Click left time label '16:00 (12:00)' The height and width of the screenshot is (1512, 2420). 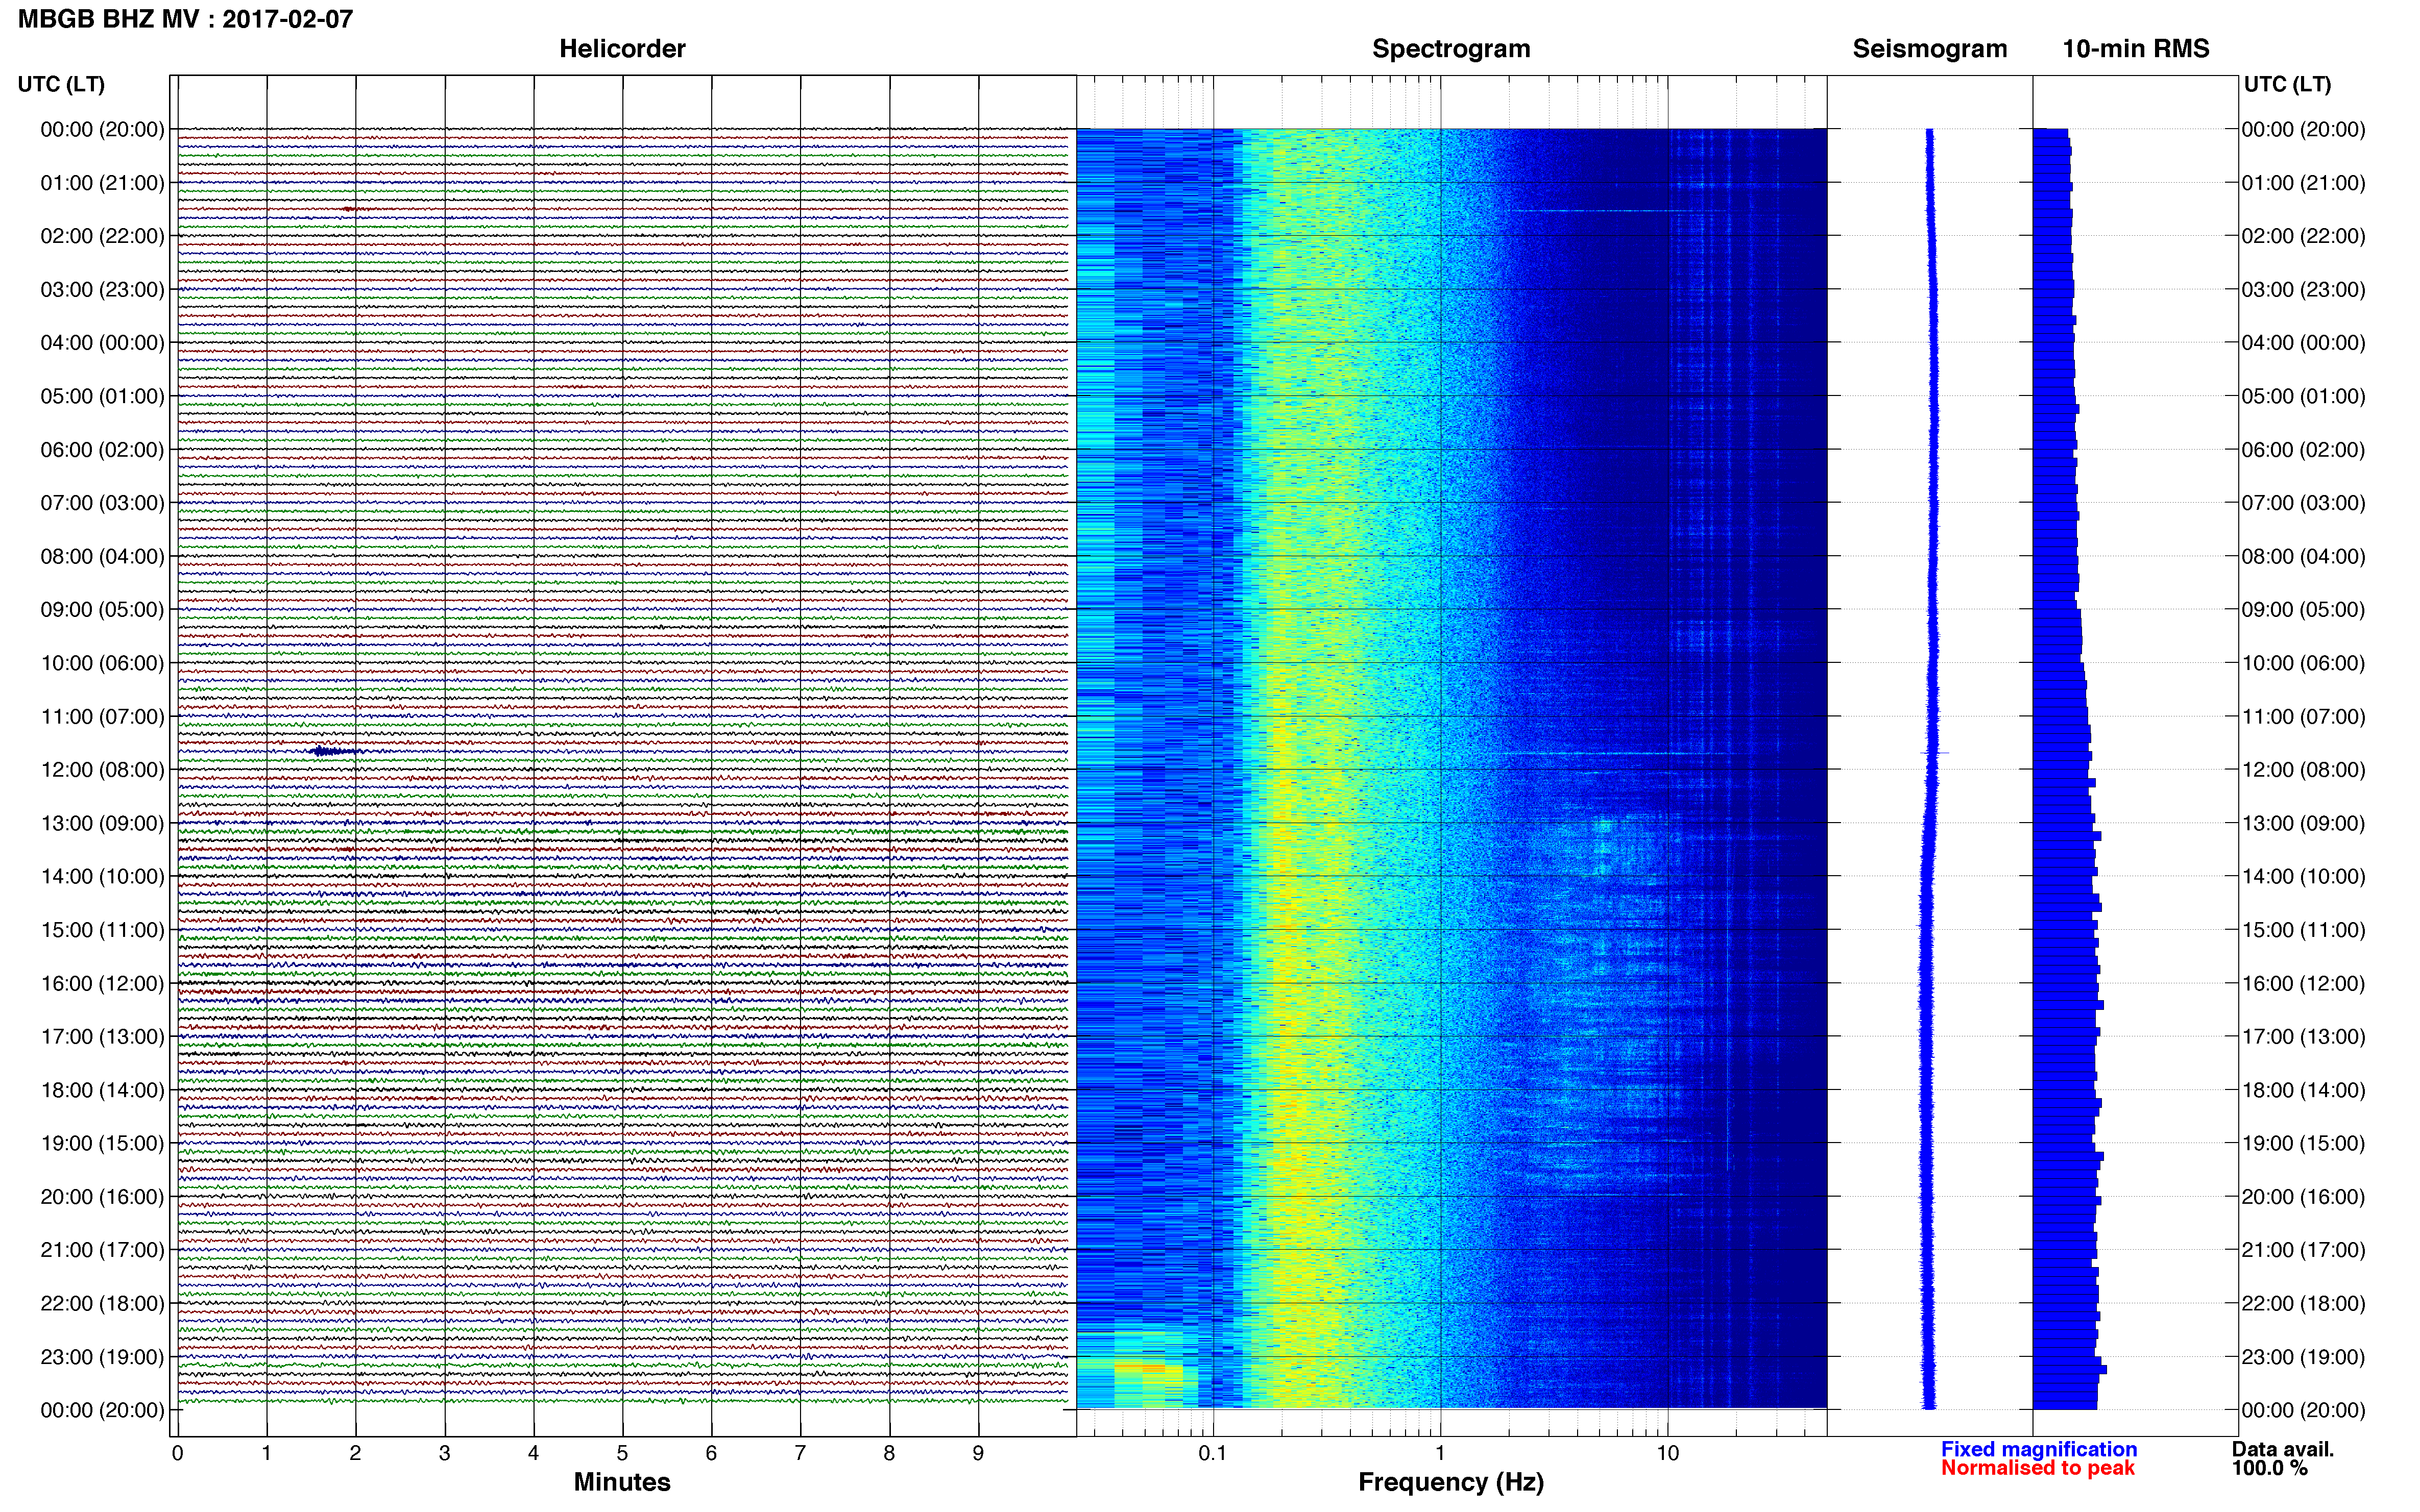(x=102, y=984)
